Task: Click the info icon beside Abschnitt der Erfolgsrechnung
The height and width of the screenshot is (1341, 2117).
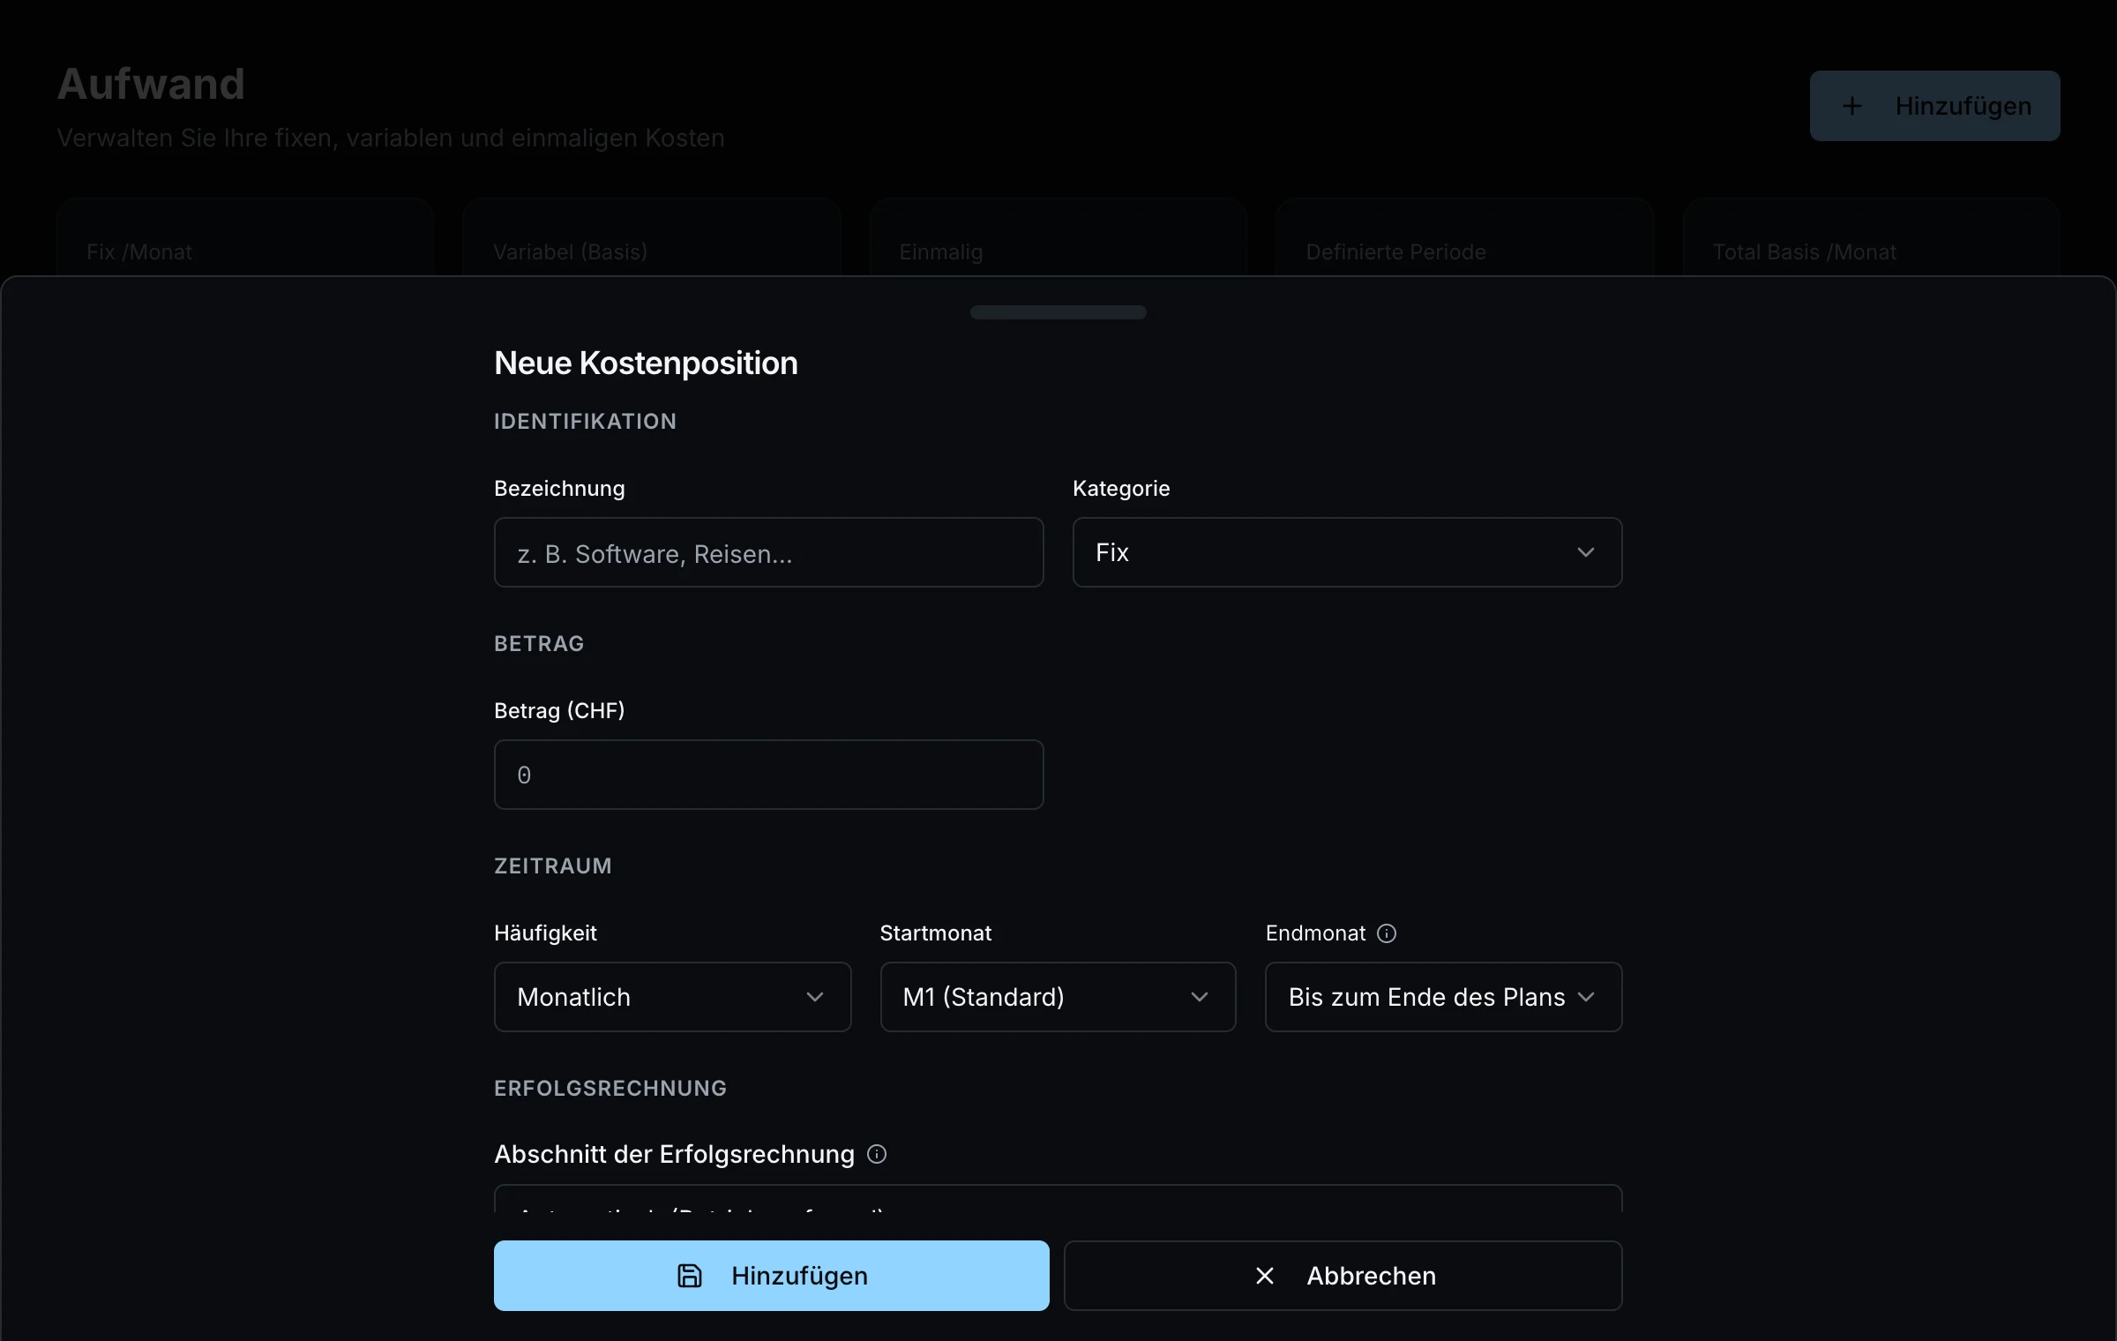Action: coord(877,1154)
